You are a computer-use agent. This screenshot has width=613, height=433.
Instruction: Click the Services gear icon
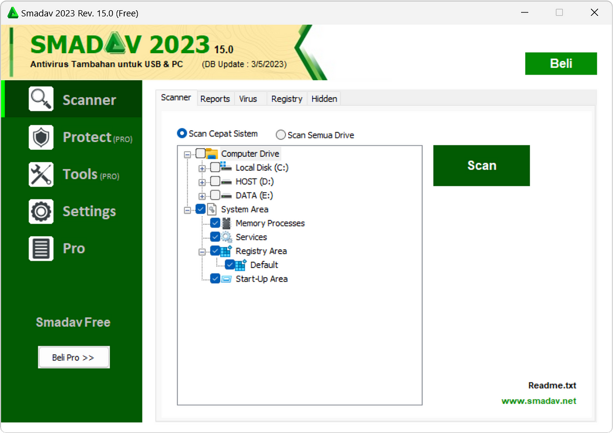[x=226, y=237]
